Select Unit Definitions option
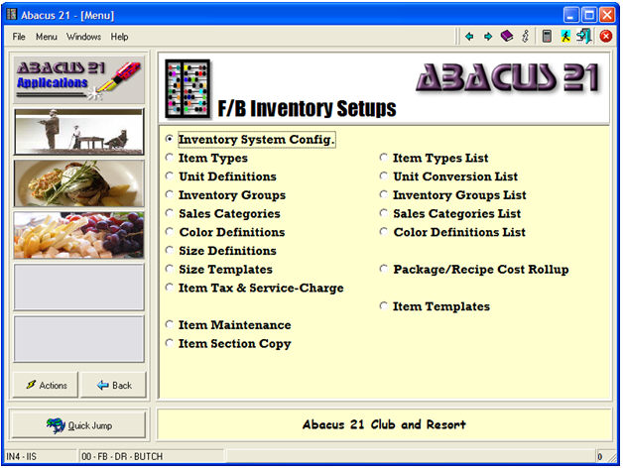Image resolution: width=623 pixels, height=469 pixels. [170, 176]
